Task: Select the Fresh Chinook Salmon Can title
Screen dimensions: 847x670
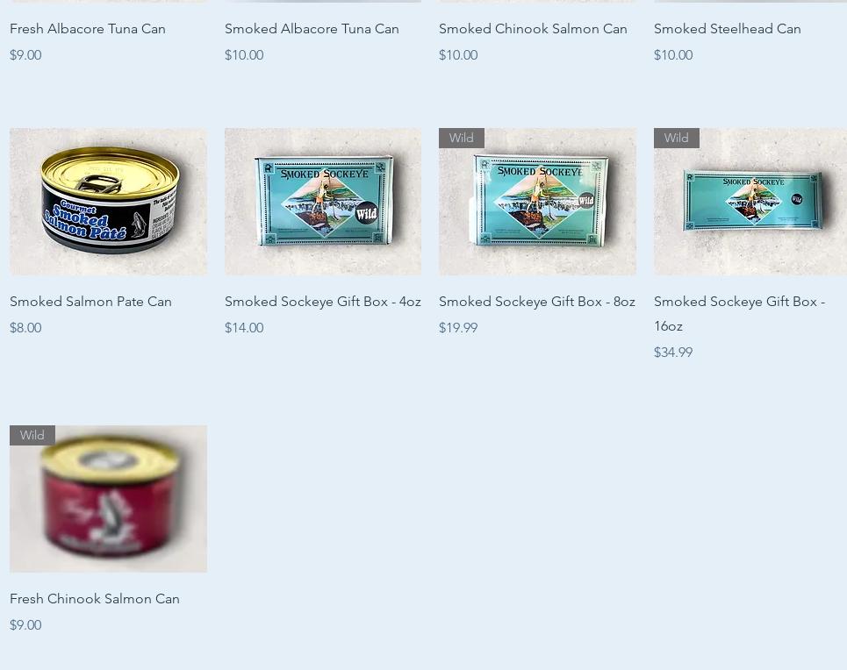Action: coord(95,599)
